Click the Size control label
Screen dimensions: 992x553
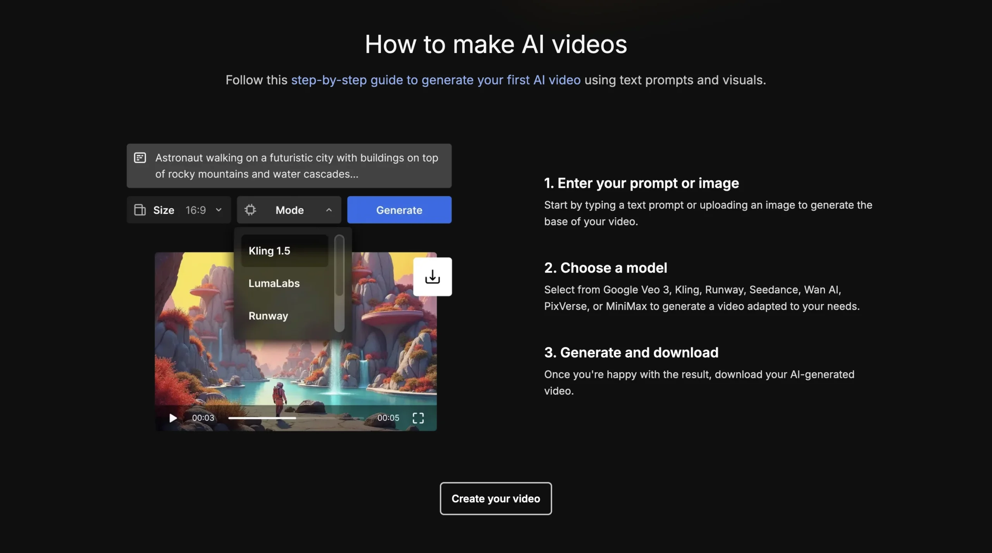[x=164, y=210]
